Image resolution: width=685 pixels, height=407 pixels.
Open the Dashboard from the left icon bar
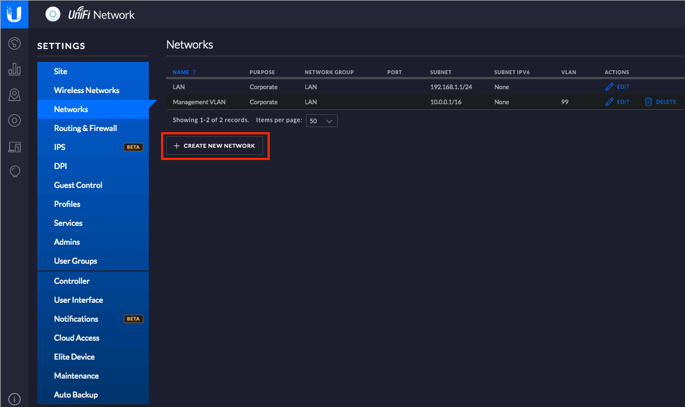(x=14, y=43)
